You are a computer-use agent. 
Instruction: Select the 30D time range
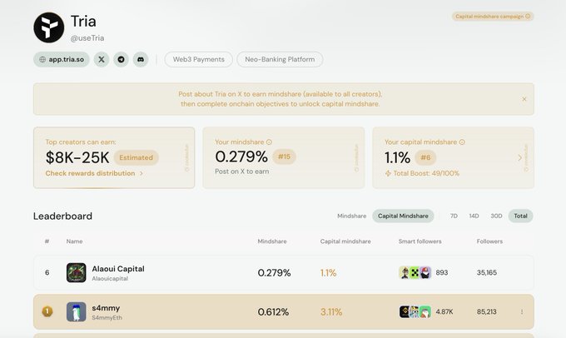coord(496,216)
